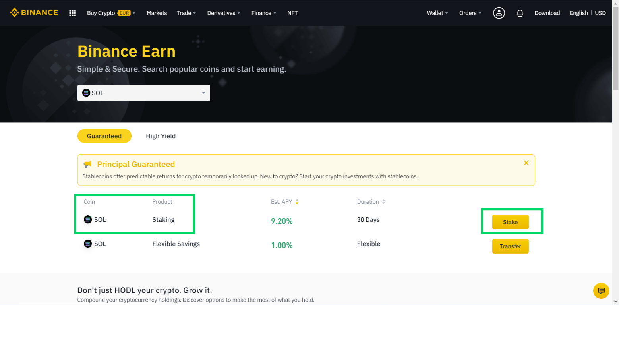Open the Markets page
Screen dimensions: 619x360
tap(157, 13)
